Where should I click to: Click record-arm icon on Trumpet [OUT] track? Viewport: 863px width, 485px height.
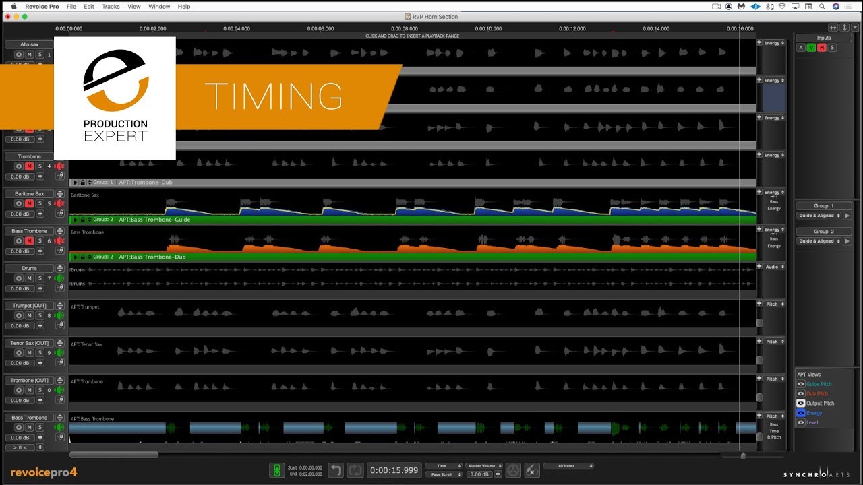[x=20, y=315]
